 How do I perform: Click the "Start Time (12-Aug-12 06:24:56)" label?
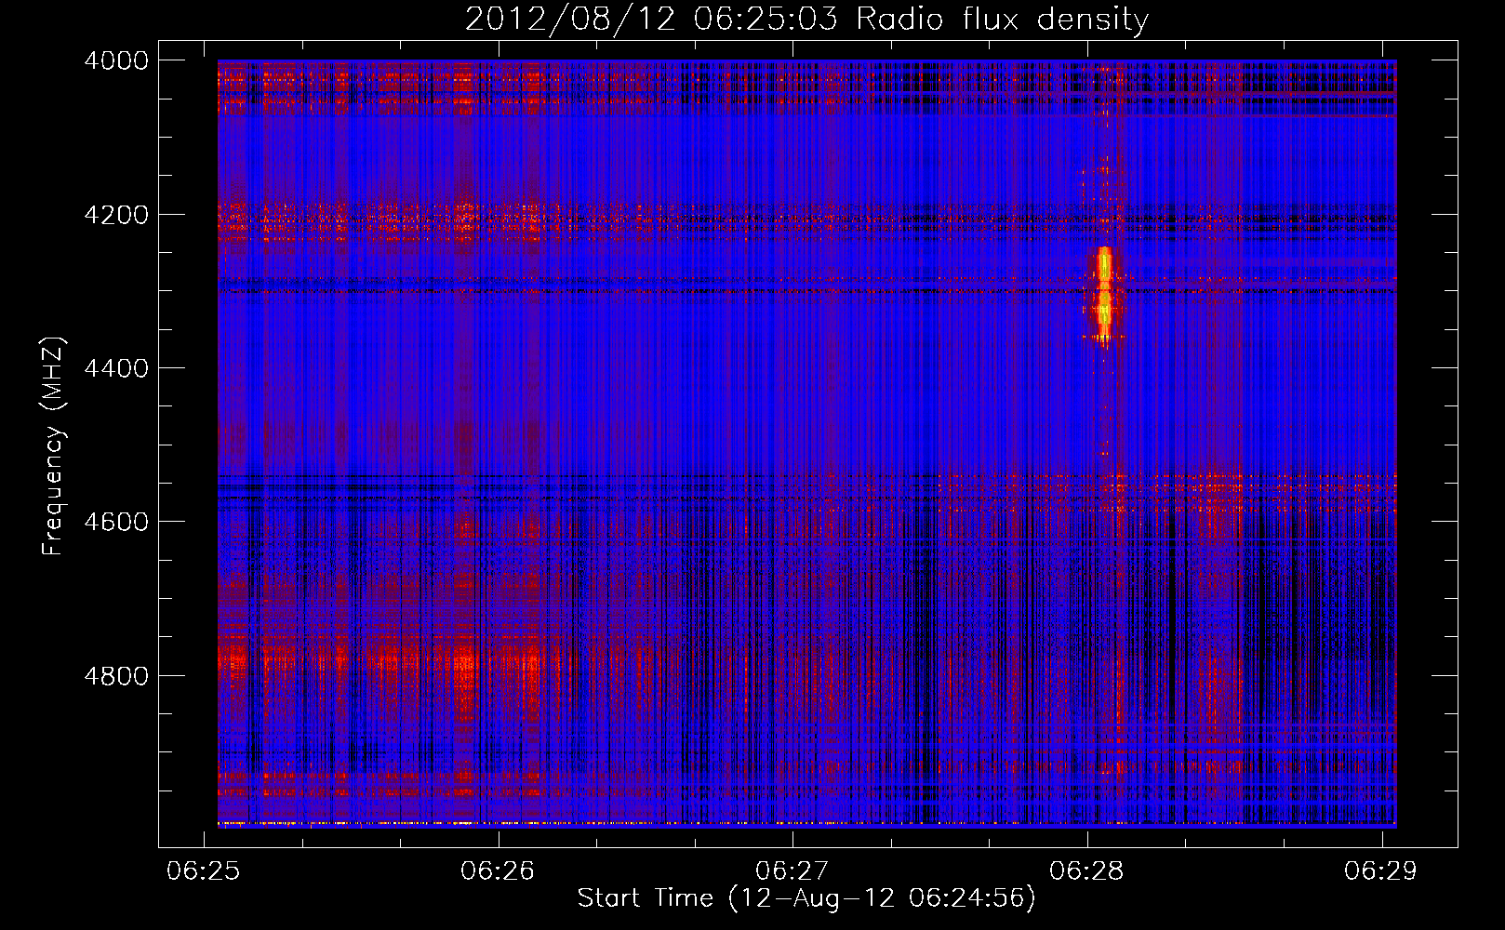(806, 898)
